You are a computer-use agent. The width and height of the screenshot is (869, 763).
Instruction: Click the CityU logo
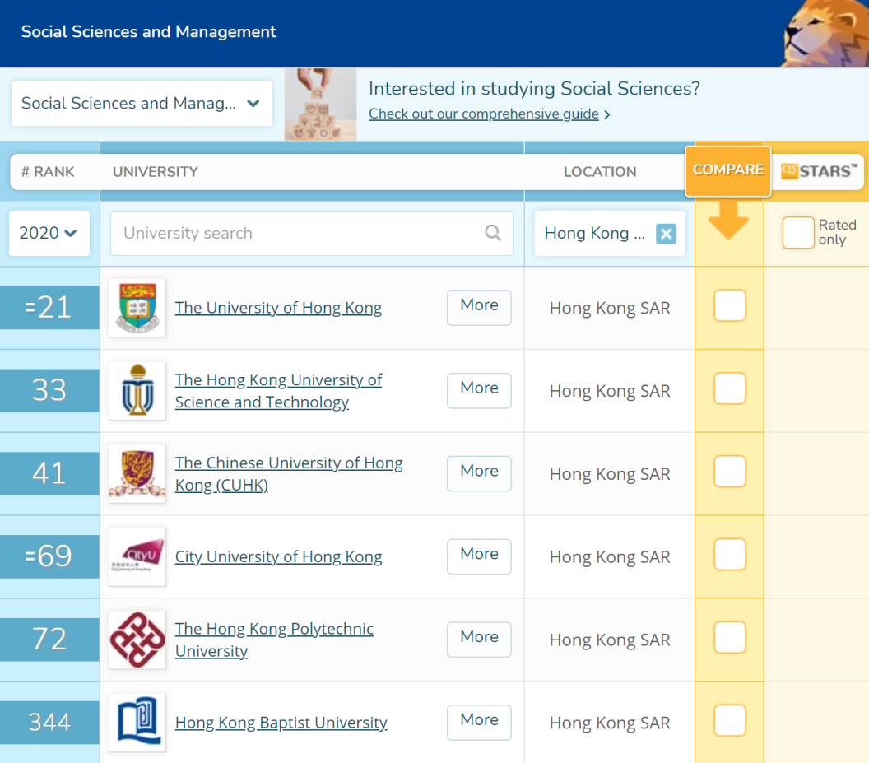[137, 556]
